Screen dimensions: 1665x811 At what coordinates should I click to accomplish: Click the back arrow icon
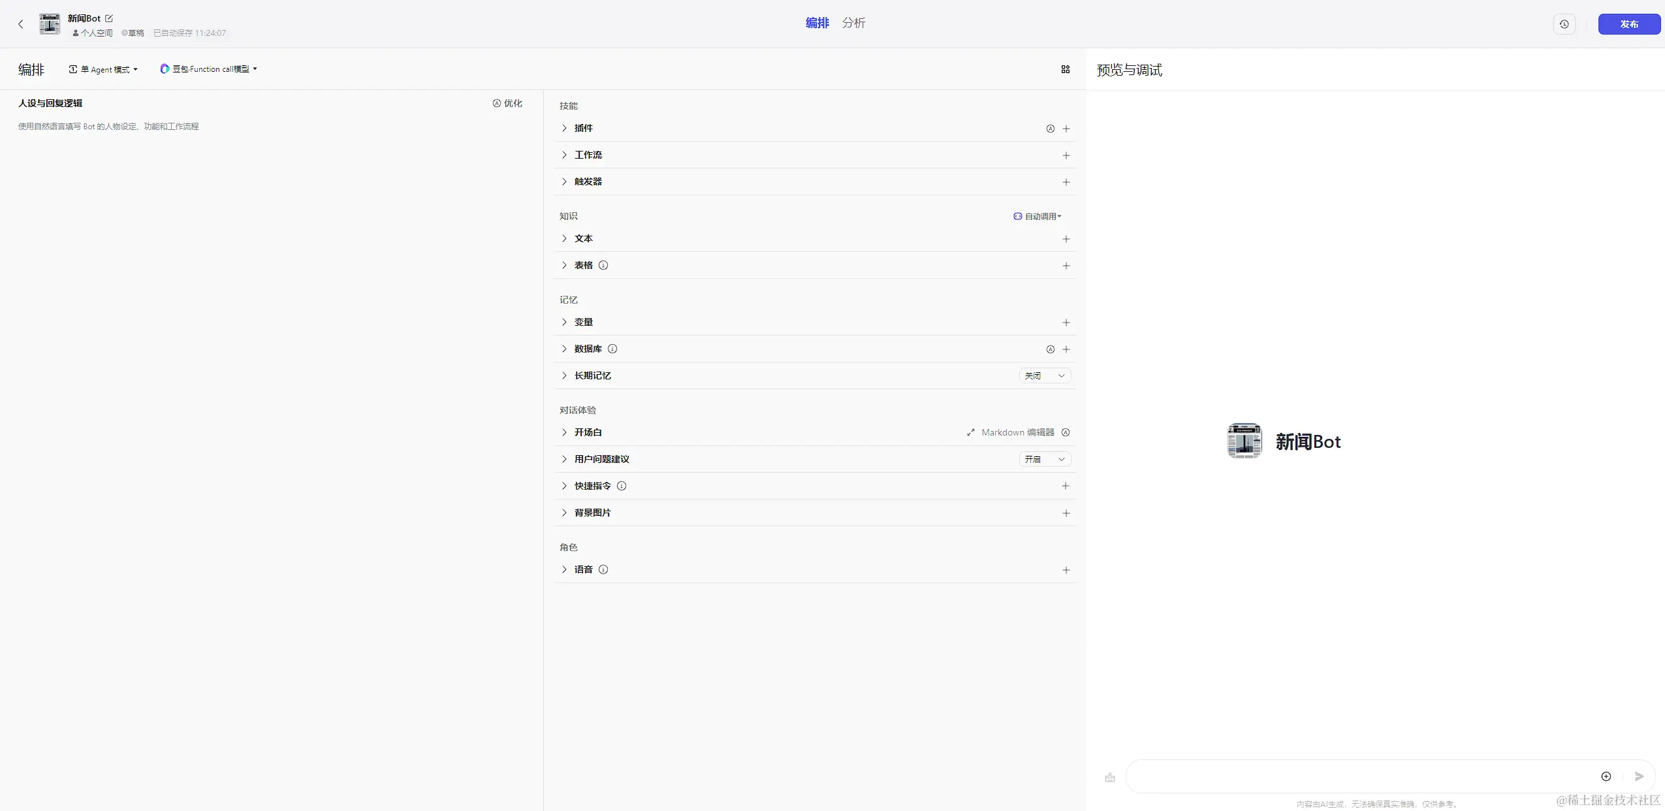click(x=21, y=24)
